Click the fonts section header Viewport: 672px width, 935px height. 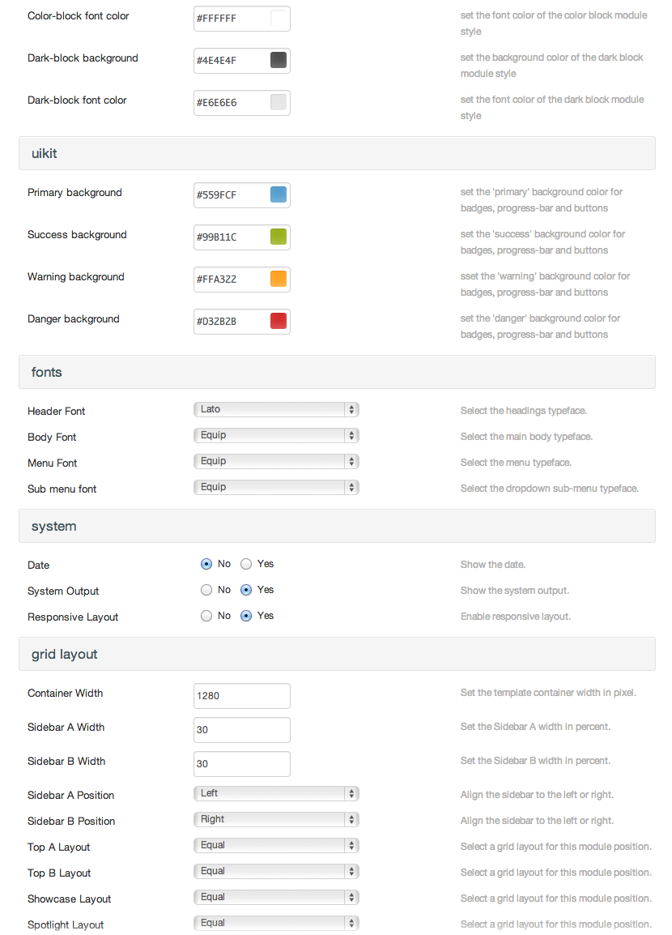[x=337, y=372]
